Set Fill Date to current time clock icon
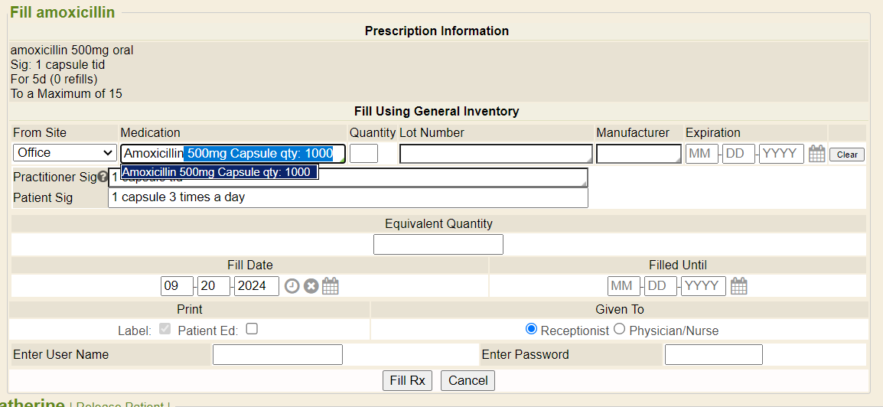Viewport: 883px width, 407px height. pos(292,286)
